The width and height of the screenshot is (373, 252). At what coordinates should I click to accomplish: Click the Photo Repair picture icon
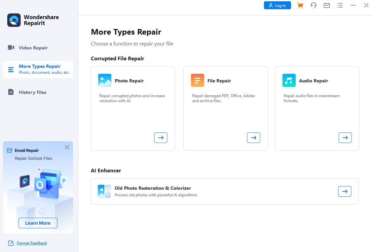[x=105, y=80]
